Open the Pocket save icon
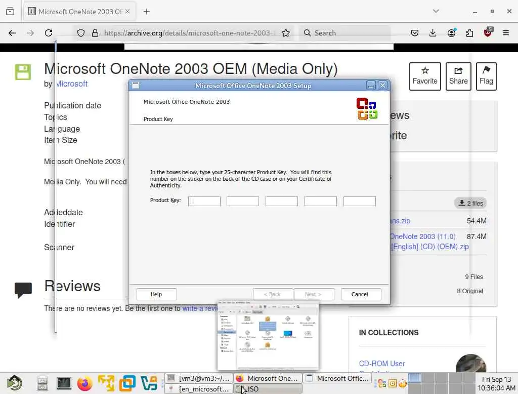The height and width of the screenshot is (394, 518). click(x=415, y=33)
